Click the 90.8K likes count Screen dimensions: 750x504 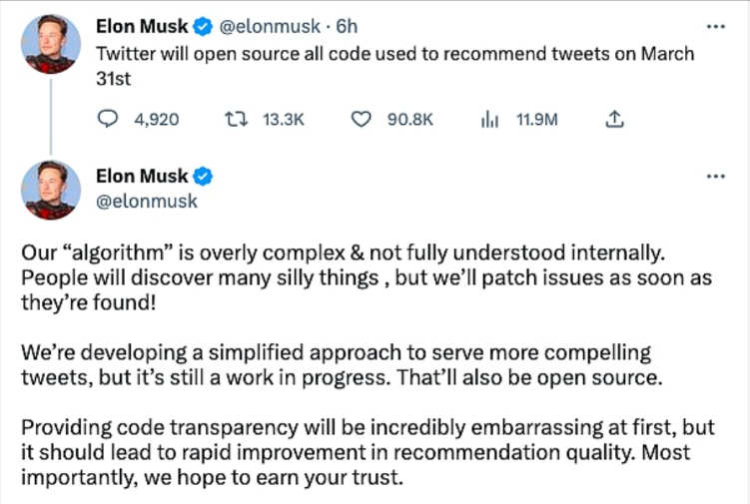(x=409, y=120)
